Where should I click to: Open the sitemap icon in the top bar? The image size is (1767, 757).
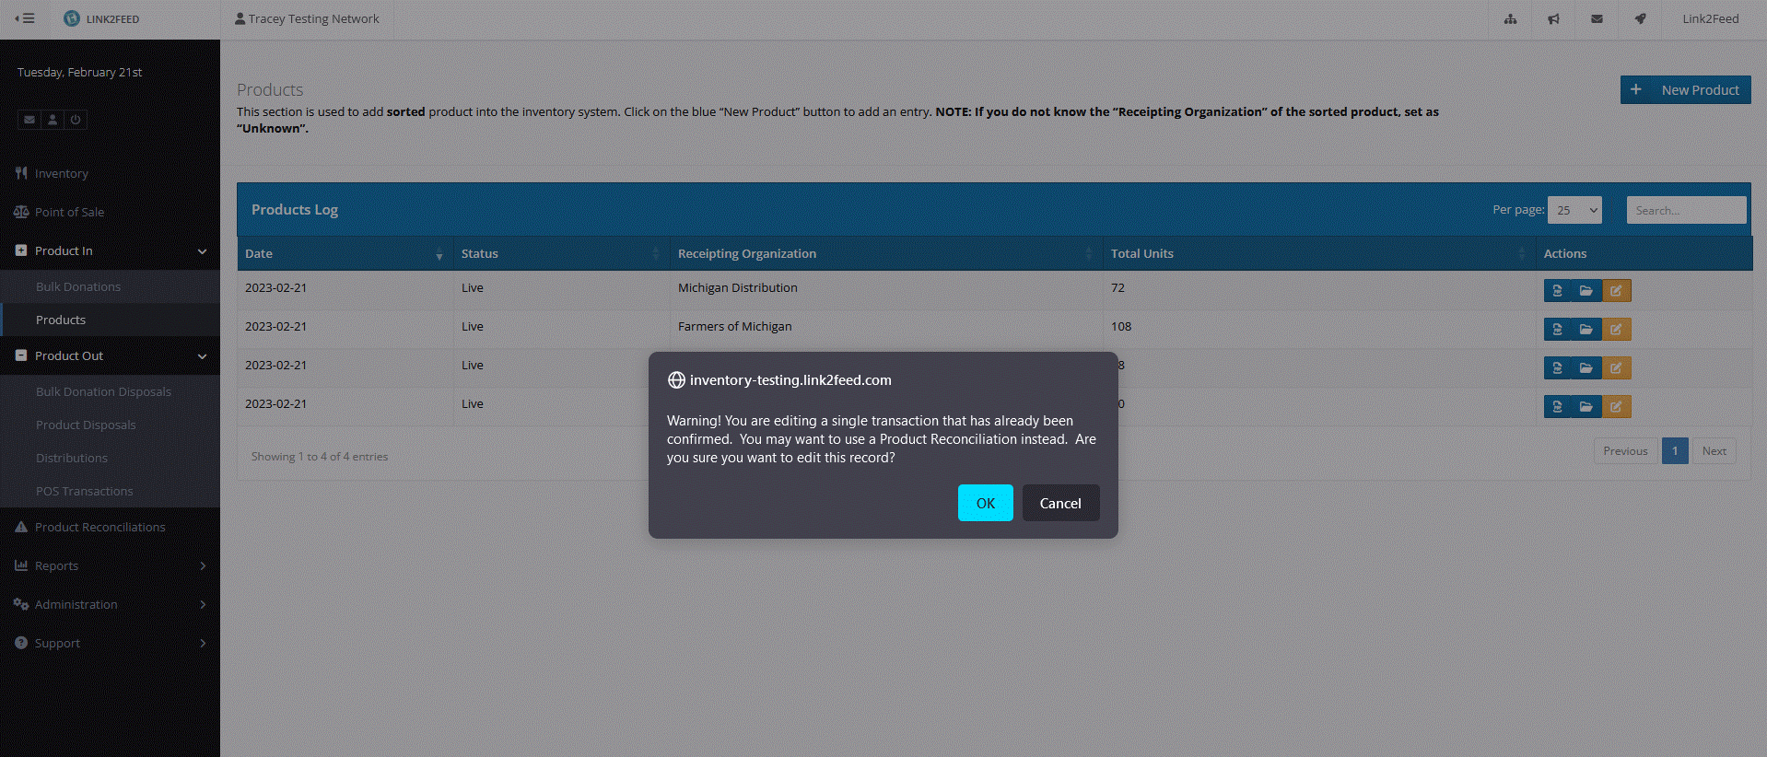coord(1510,18)
